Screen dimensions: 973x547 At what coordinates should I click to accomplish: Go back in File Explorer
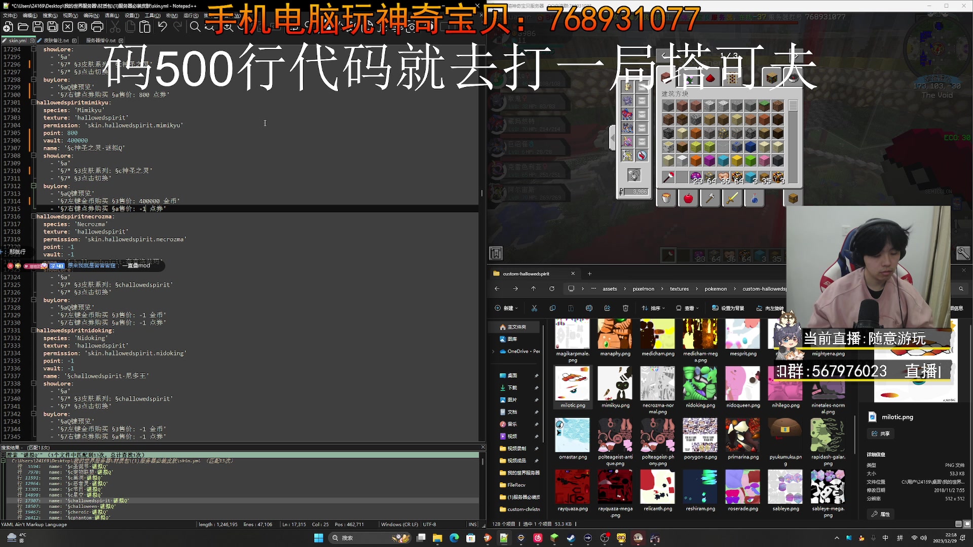point(497,289)
